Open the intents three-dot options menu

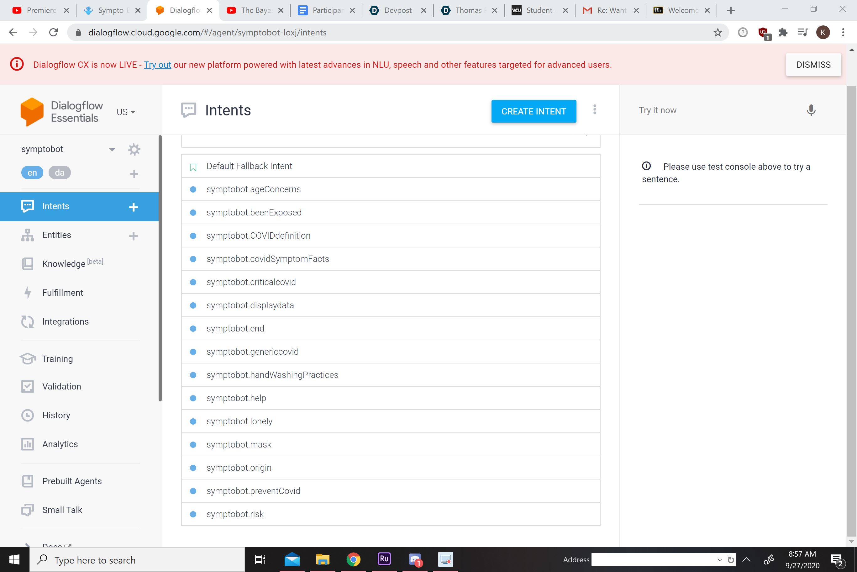coord(595,109)
